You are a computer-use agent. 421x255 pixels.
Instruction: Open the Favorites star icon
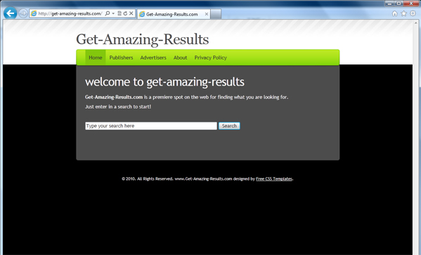pos(403,13)
